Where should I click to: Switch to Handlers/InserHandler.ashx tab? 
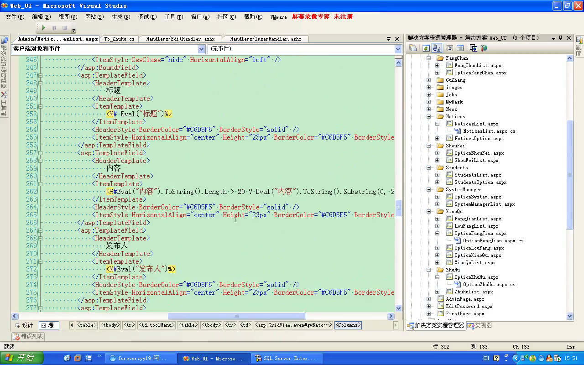coord(266,39)
